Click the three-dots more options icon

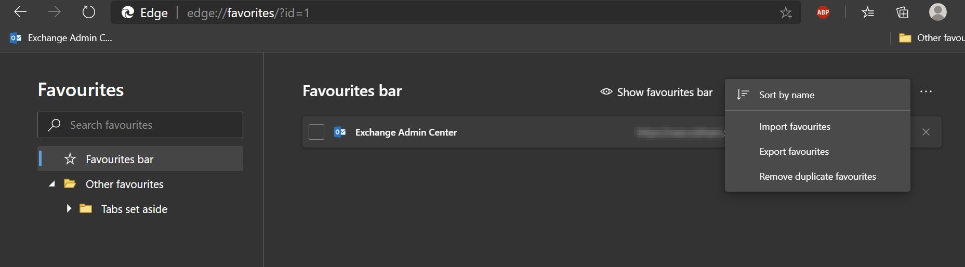click(926, 91)
